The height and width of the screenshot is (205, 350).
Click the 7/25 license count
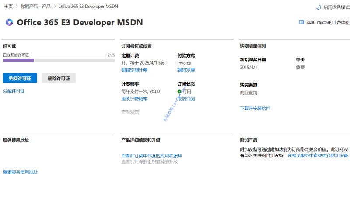click(111, 55)
